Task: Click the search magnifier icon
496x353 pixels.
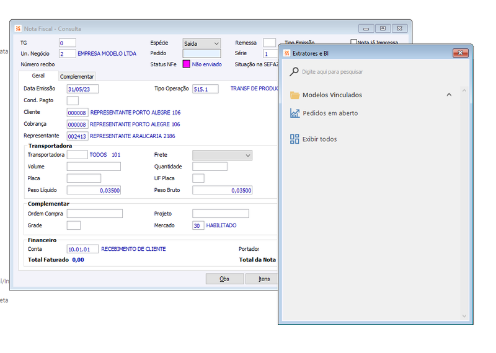Action: click(294, 72)
